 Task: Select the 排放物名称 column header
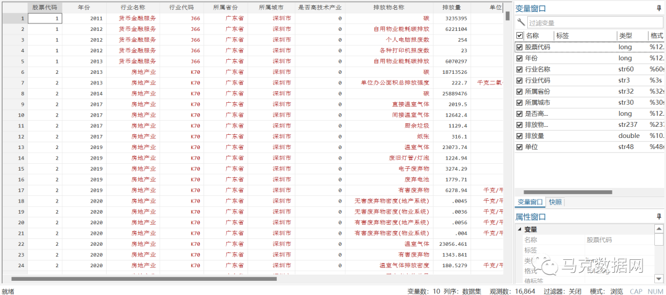click(x=389, y=7)
